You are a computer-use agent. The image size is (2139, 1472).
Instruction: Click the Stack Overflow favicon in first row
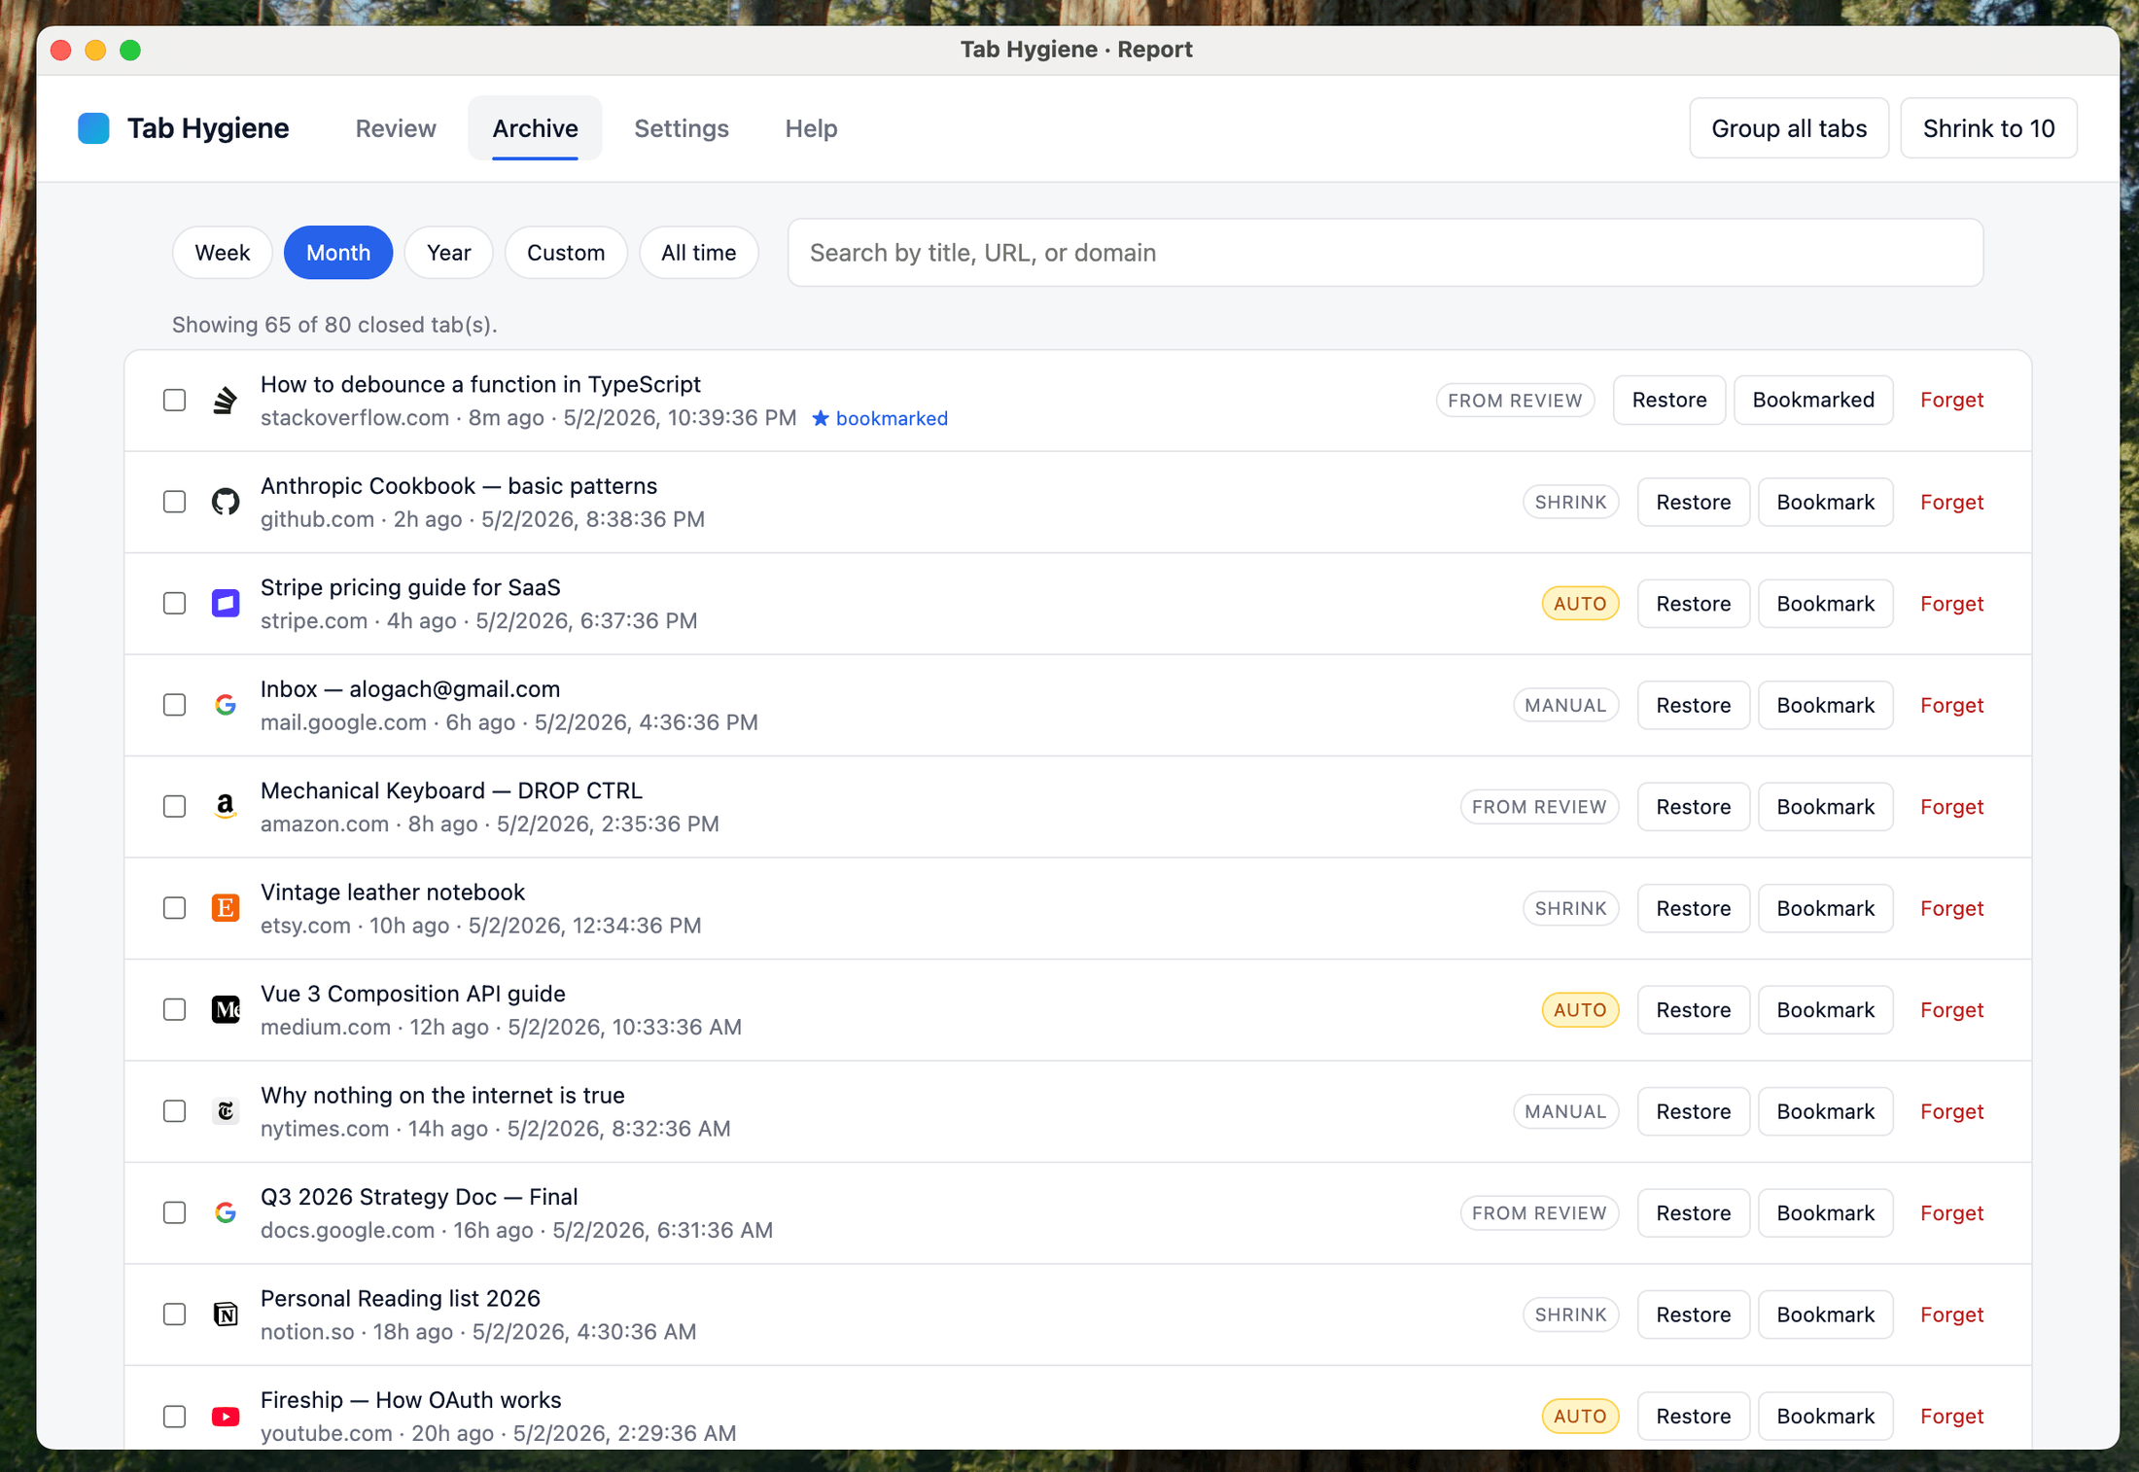tap(226, 401)
